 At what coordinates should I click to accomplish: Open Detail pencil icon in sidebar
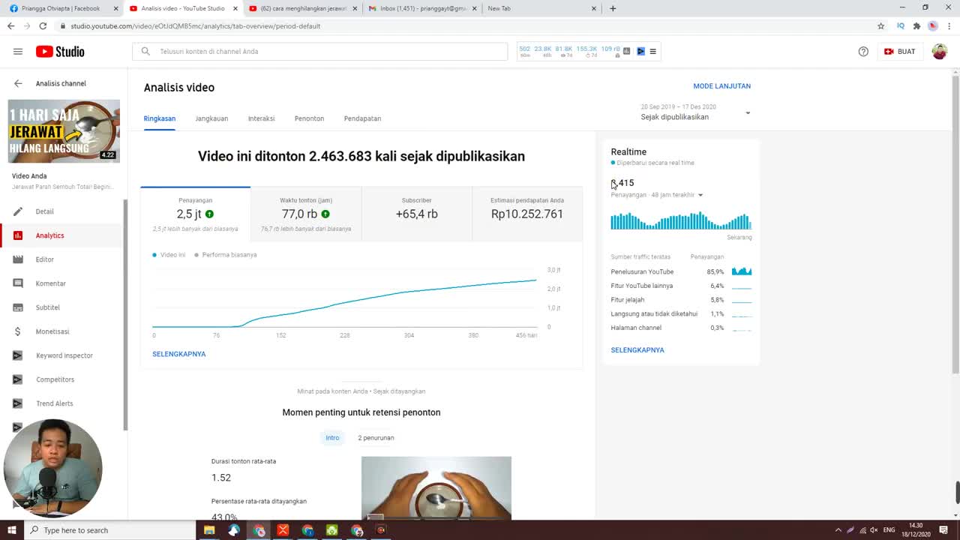point(18,211)
